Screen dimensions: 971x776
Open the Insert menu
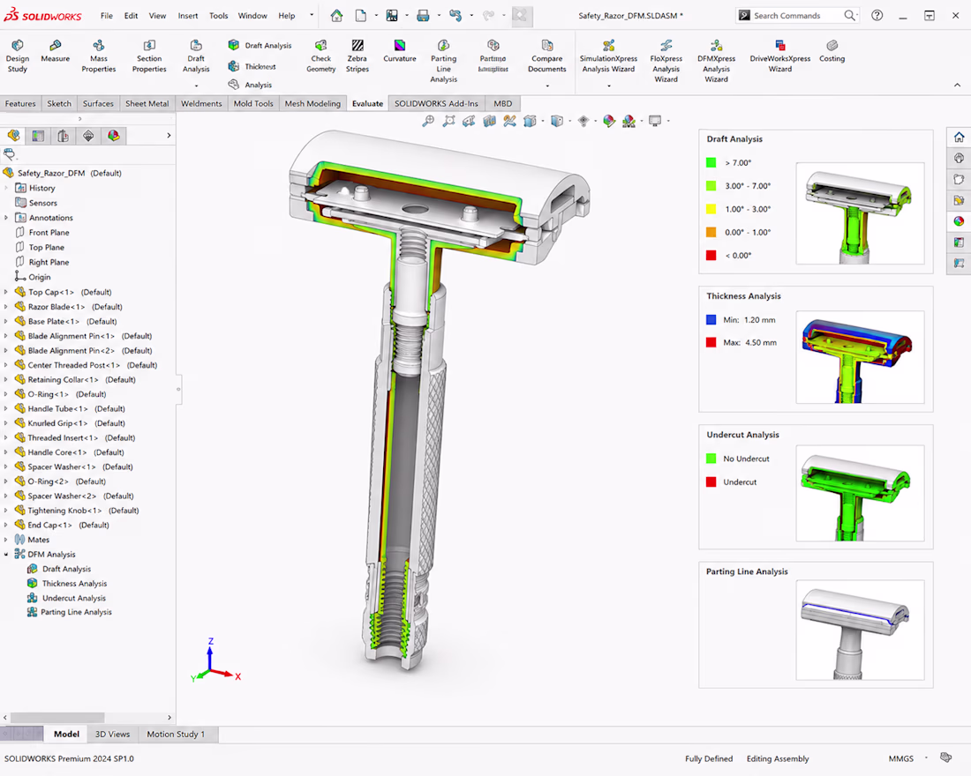[188, 16]
